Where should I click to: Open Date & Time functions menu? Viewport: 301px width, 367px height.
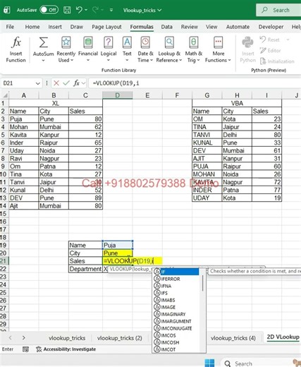145,49
